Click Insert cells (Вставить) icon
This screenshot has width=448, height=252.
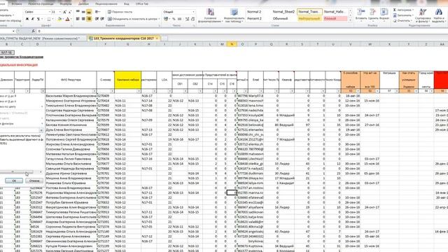[x=361, y=12]
